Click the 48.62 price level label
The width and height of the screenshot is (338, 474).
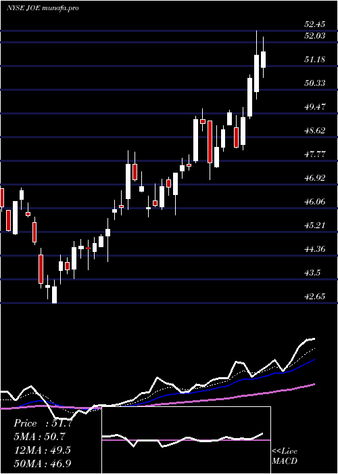point(315,130)
